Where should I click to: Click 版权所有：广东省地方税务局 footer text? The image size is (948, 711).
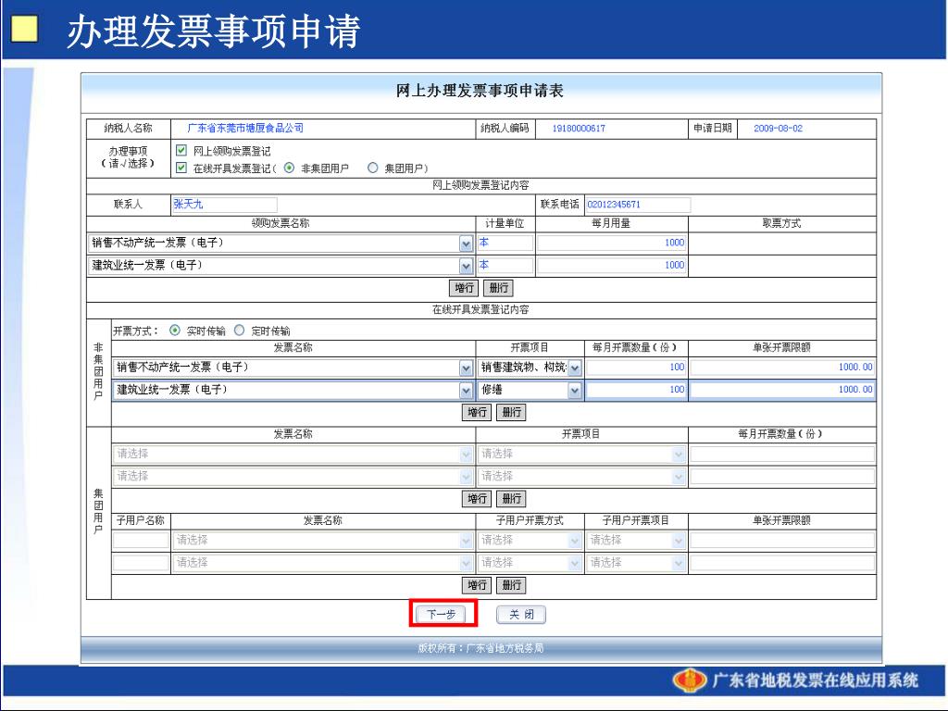tap(480, 648)
